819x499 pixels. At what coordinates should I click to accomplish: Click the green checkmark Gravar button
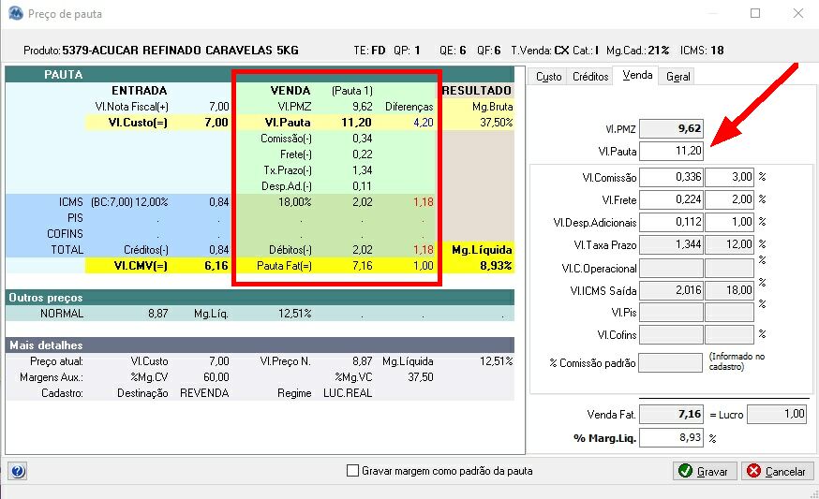(x=705, y=471)
